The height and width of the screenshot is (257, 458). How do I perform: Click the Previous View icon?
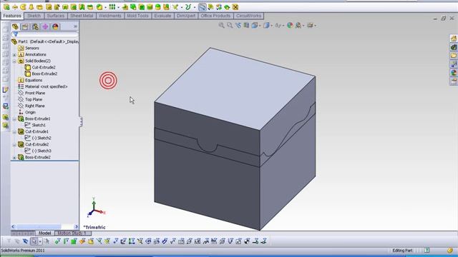coord(238,26)
